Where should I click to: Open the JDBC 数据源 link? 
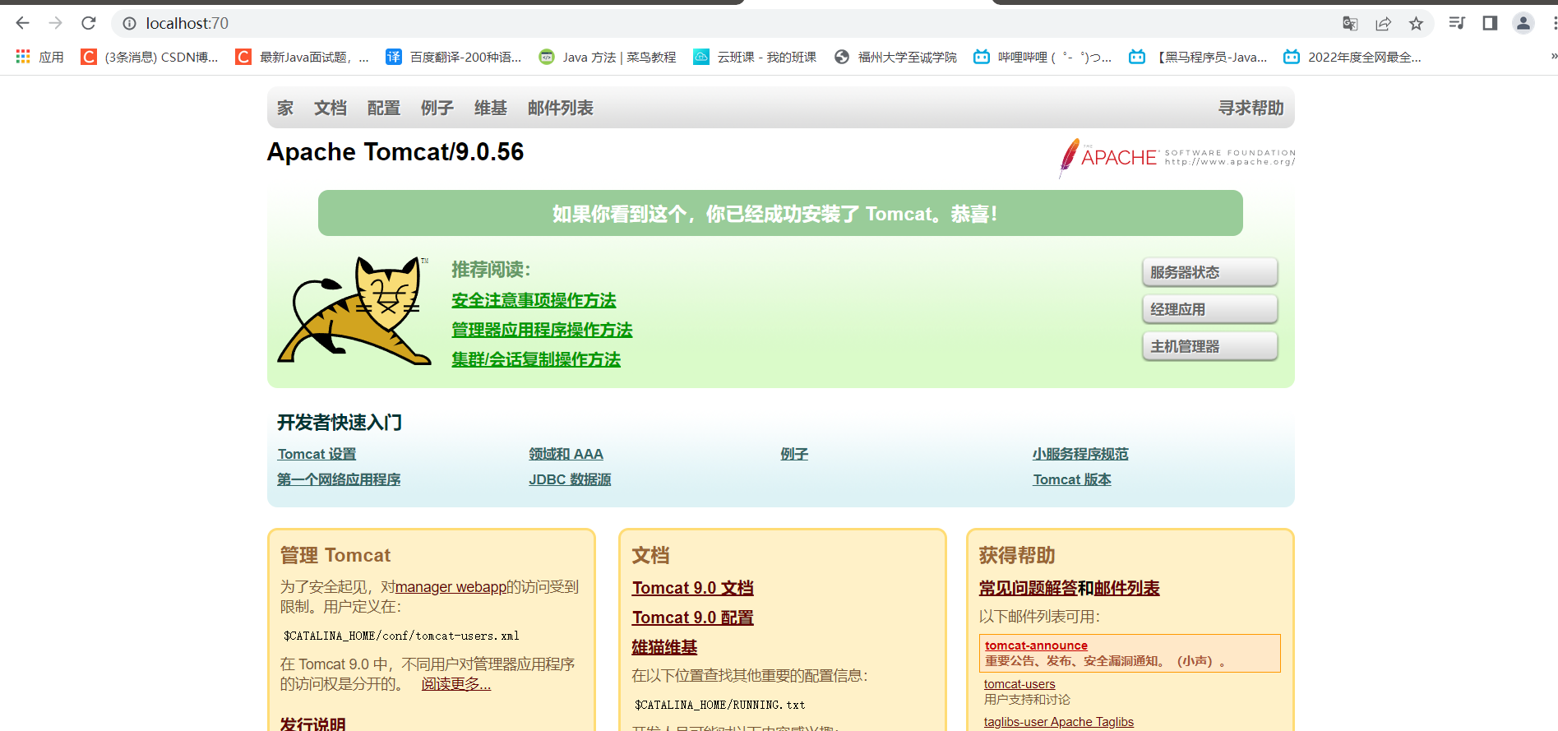[x=570, y=479]
